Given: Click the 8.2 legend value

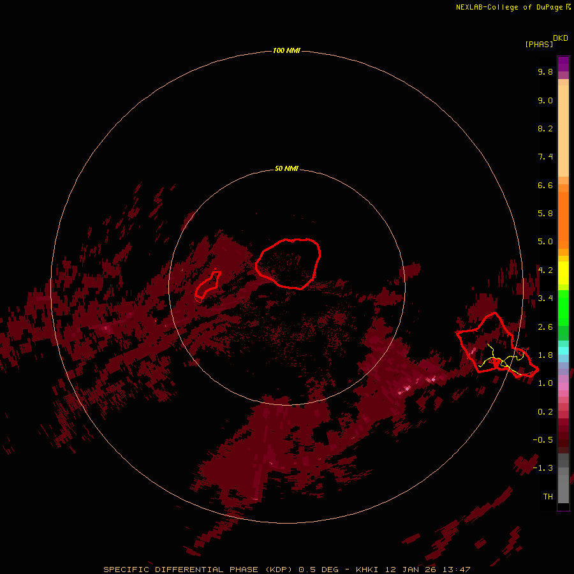Looking at the screenshot, I should click(x=545, y=128).
